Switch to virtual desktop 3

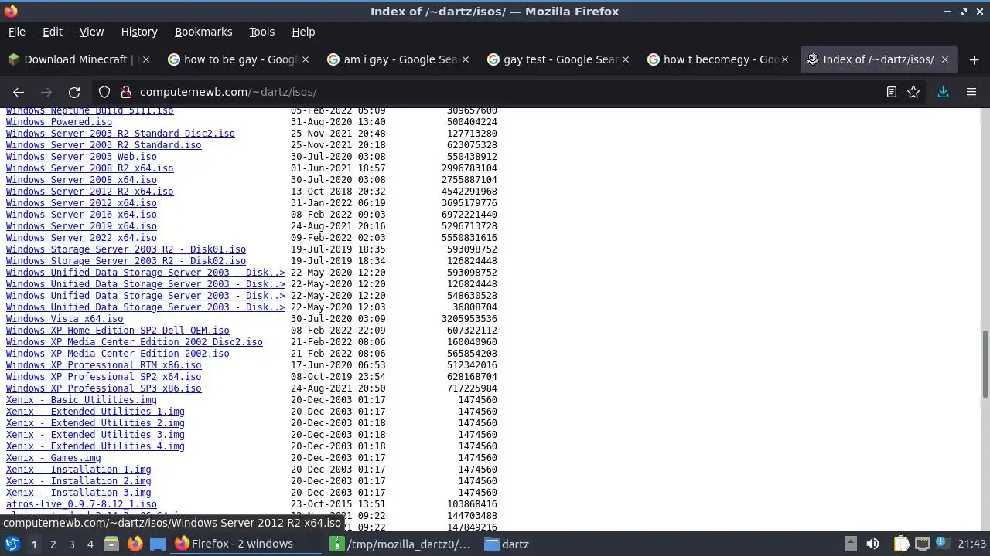point(71,544)
